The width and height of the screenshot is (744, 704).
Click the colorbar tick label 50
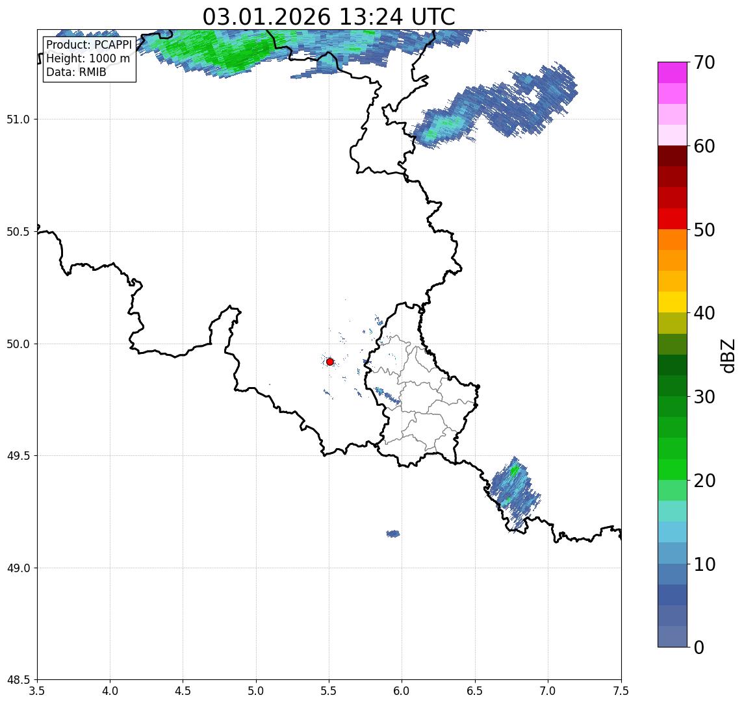(704, 230)
